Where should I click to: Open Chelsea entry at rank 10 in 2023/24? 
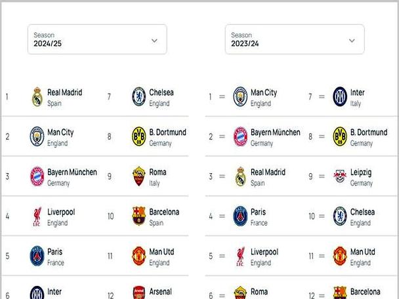[x=362, y=212]
